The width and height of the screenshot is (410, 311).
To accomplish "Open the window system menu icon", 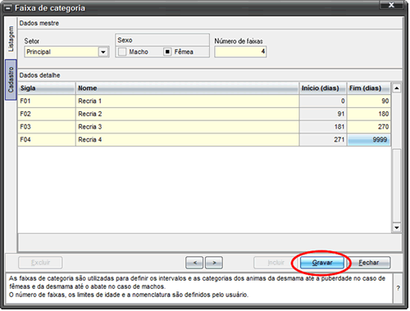I will [8, 8].
